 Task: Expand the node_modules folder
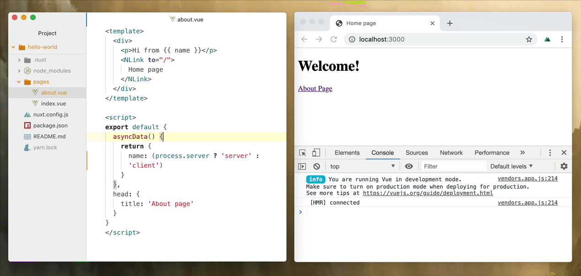(19, 71)
